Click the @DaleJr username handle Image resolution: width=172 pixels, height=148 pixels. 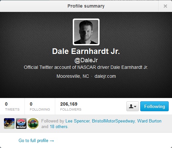[86, 60]
